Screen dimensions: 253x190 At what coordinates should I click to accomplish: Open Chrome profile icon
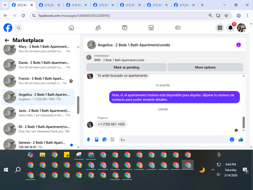click(238, 16)
